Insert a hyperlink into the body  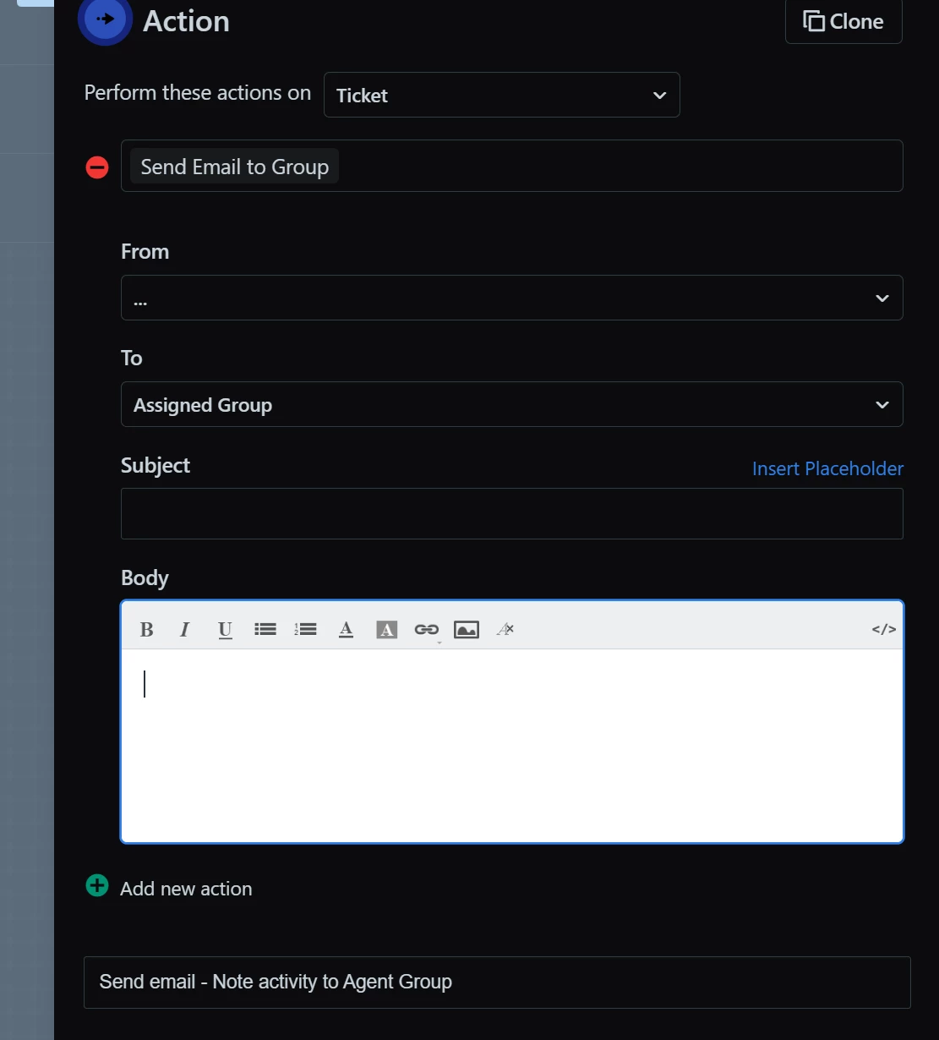coord(427,629)
